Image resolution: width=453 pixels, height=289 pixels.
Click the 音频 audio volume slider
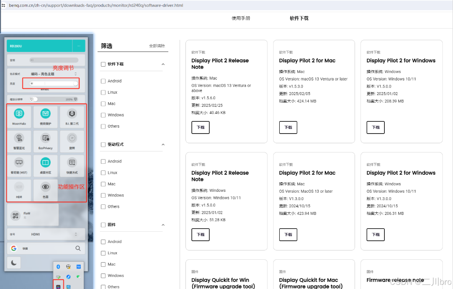pos(54,60)
